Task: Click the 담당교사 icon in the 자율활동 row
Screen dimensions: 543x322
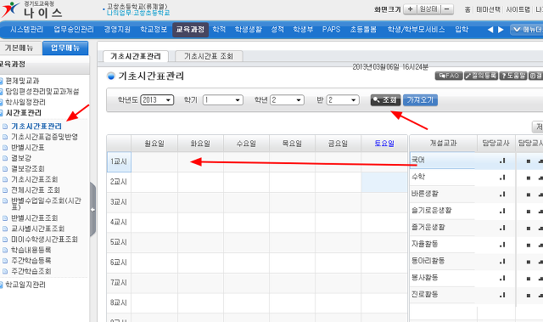Action: coord(502,245)
